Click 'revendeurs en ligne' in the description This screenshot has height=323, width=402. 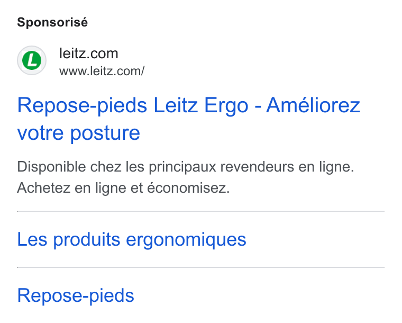coord(287,167)
